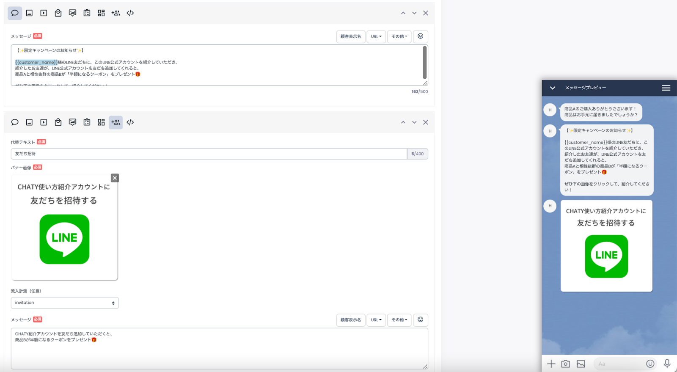Open the URL dropdown for the first message
This screenshot has height=372, width=677.
[376, 36]
